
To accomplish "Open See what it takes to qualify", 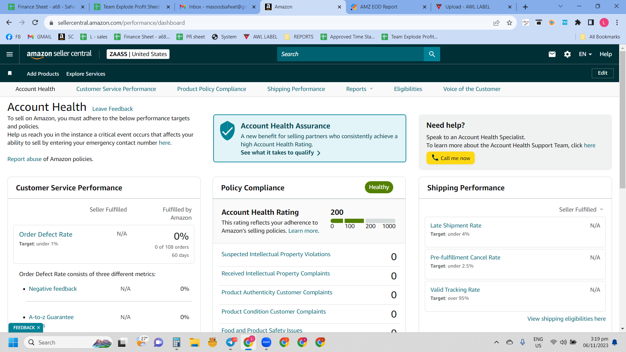I will click(x=281, y=153).
